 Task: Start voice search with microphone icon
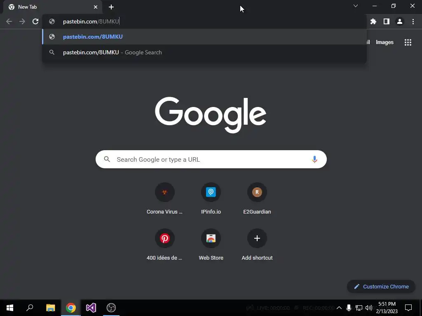coord(314,159)
